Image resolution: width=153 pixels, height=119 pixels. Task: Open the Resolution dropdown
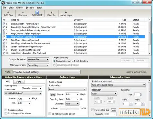(x=104, y=94)
